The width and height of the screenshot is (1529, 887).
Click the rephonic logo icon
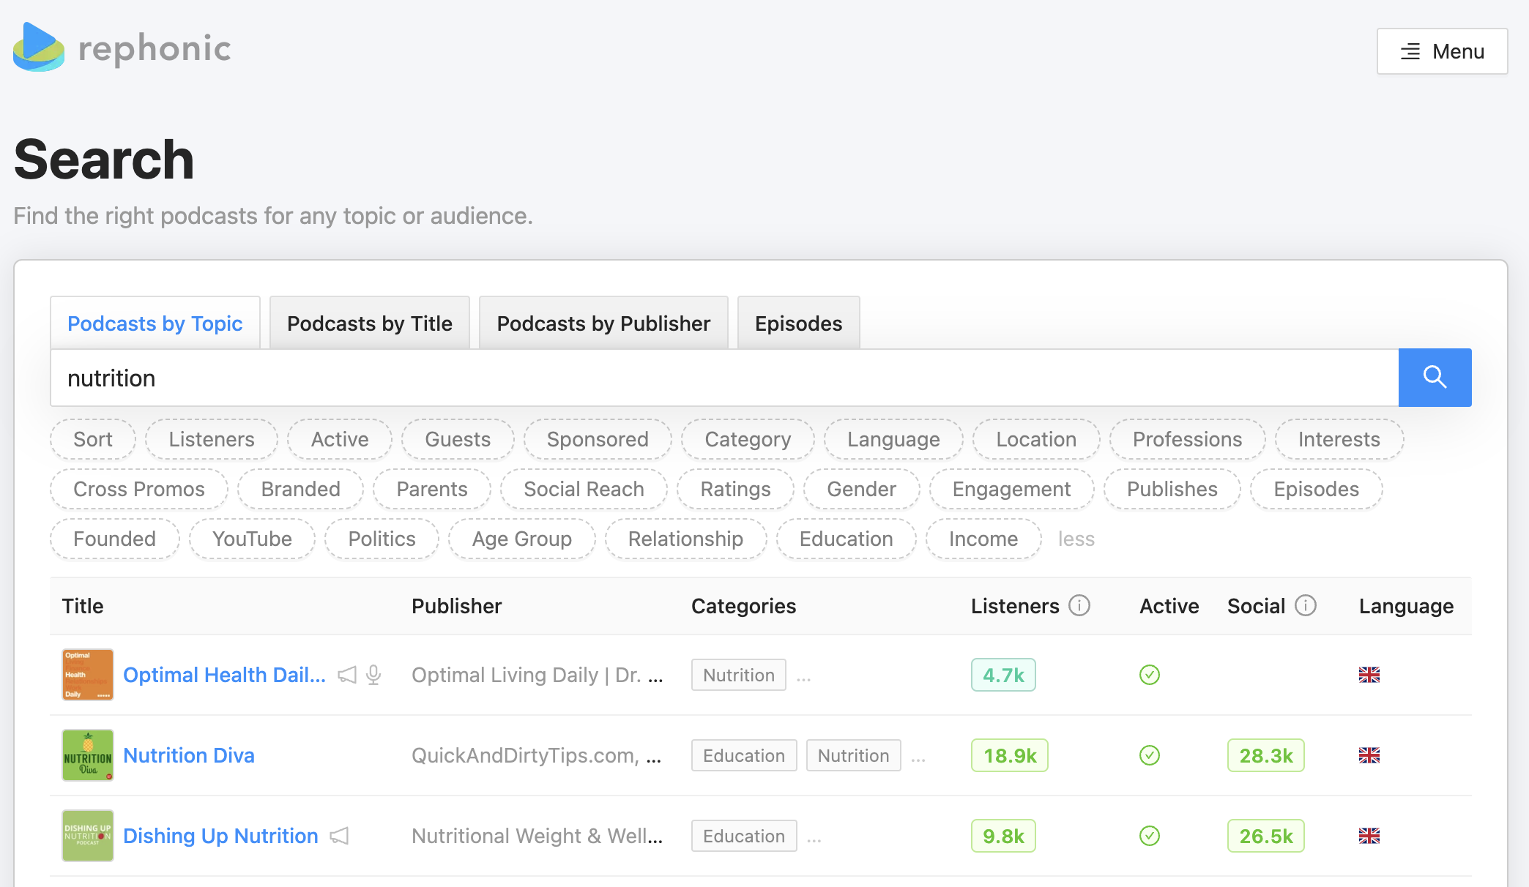39,48
